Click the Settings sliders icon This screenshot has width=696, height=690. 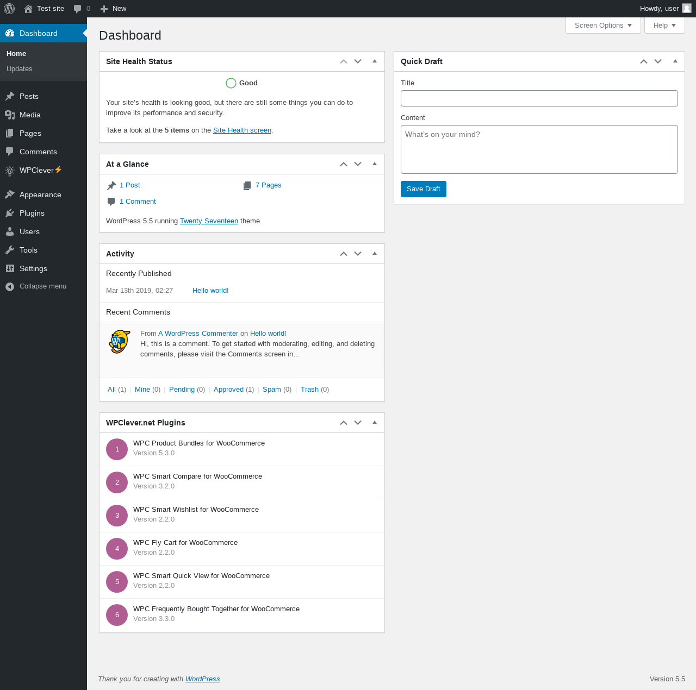point(10,268)
